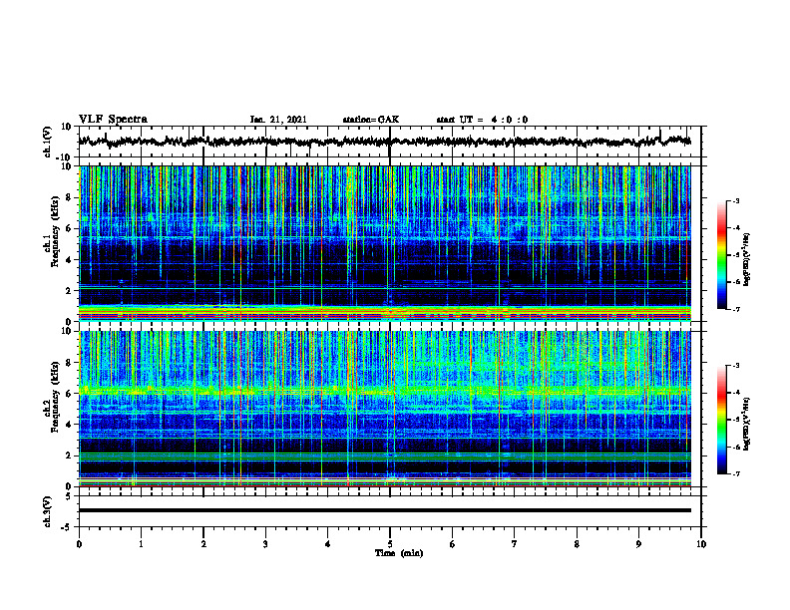Click time axis tick label "6"
Screen dimensions: 790x610
coord(453,544)
